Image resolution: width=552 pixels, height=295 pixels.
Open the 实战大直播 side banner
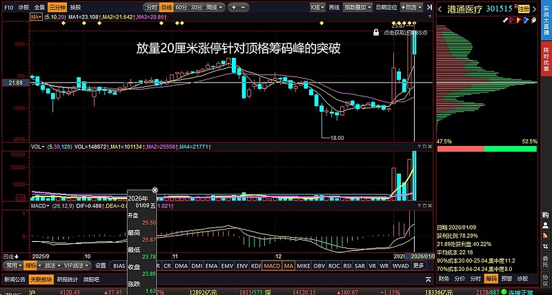[x=546, y=20]
